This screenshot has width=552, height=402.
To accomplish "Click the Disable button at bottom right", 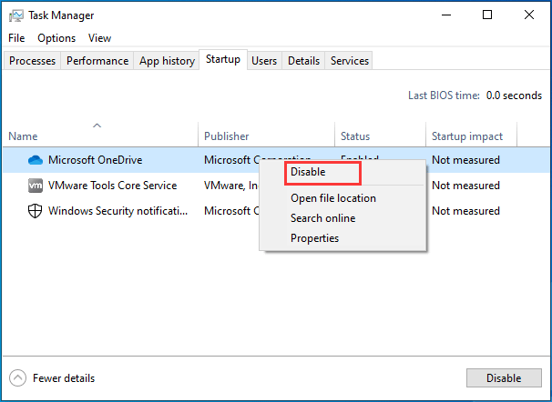I will 504,378.
